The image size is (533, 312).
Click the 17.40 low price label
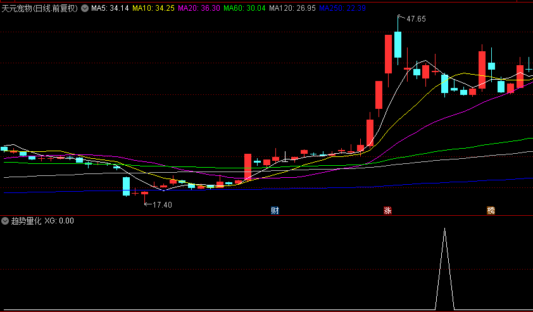click(x=162, y=205)
